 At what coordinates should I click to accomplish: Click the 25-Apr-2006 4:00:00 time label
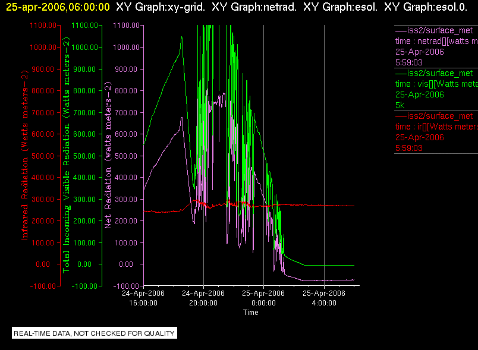324,298
